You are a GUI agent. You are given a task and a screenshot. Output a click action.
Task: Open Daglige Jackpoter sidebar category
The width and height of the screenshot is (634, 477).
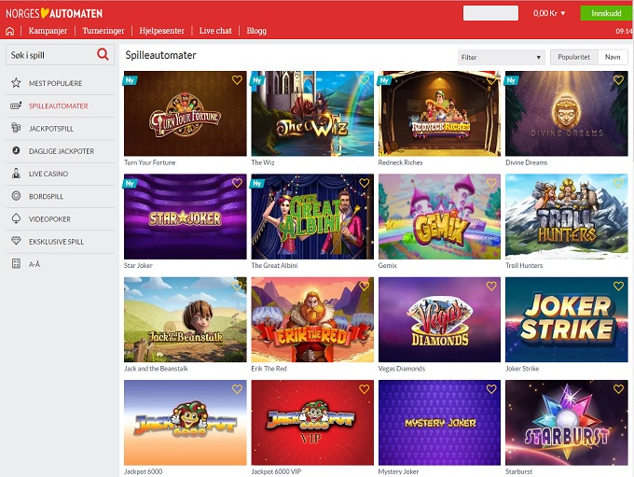tap(61, 151)
